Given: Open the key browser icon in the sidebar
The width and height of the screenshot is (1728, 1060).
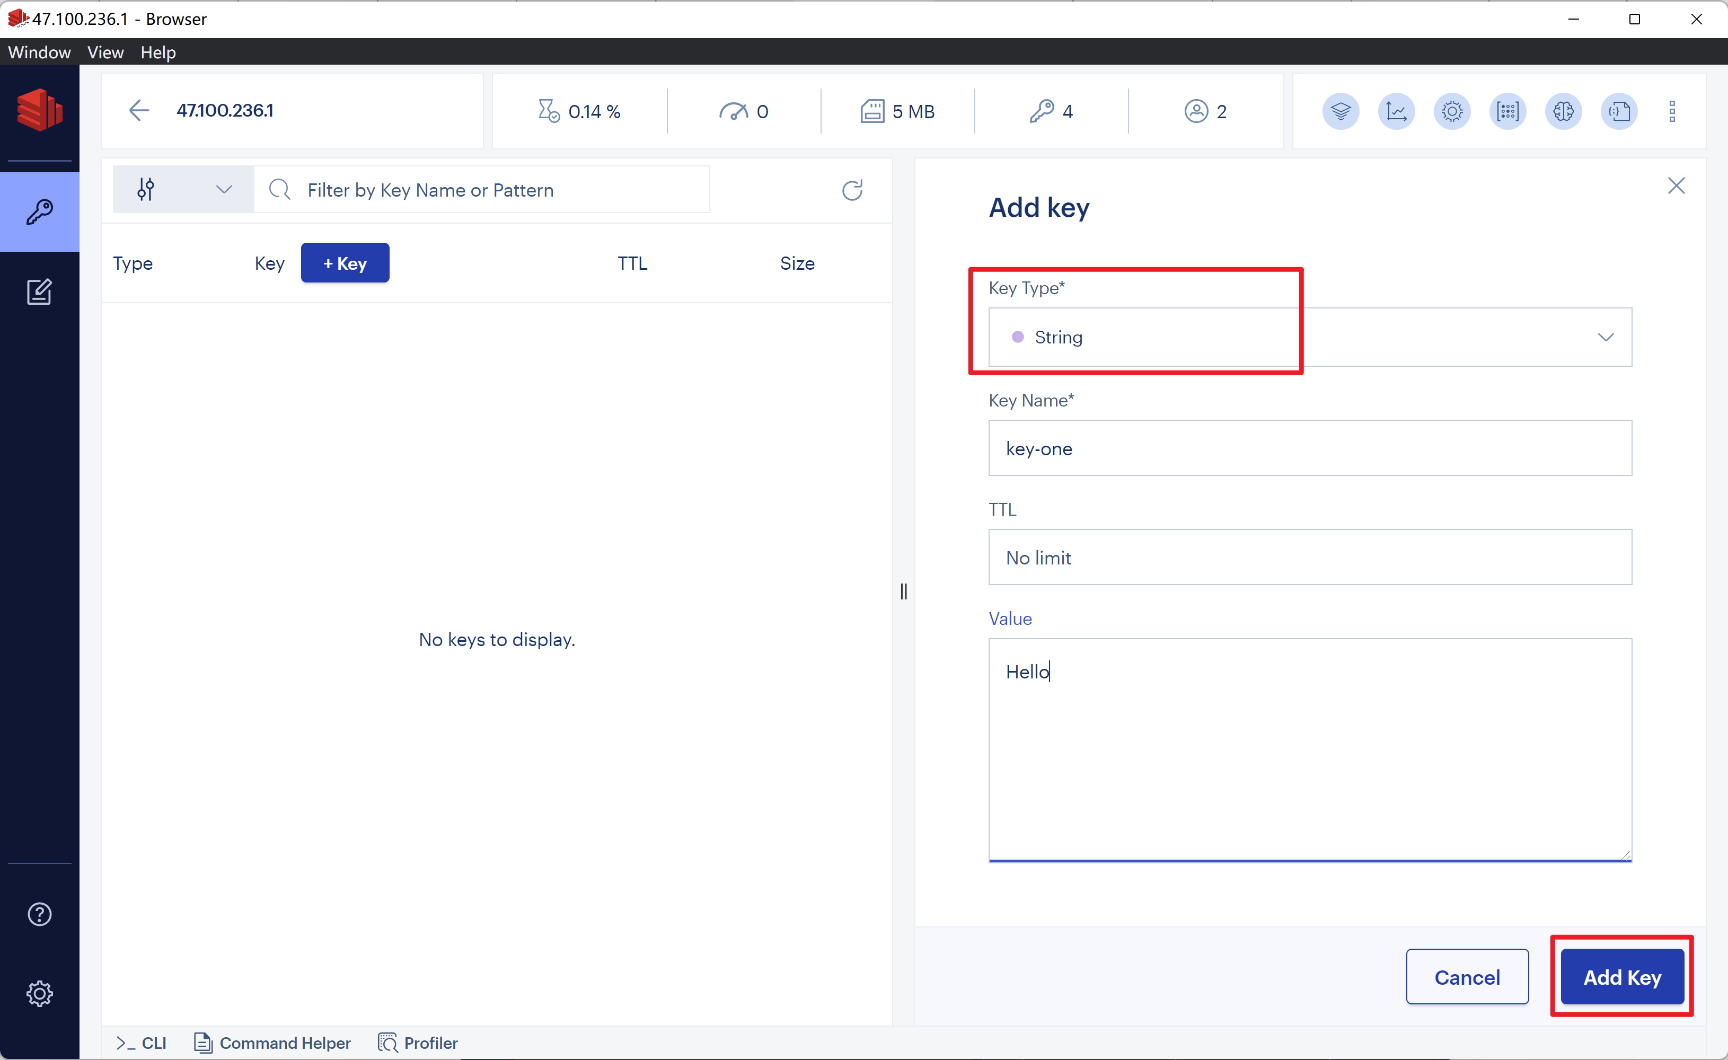Looking at the screenshot, I should coord(39,211).
